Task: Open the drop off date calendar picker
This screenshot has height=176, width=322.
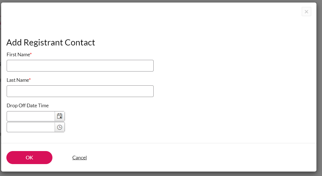Action: click(x=60, y=116)
